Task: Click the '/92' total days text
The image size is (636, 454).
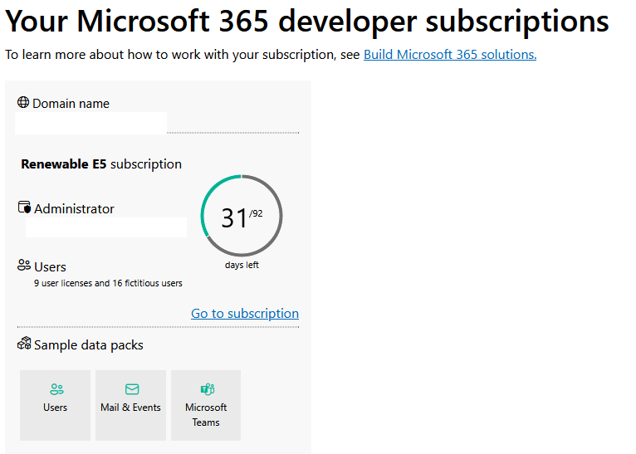Action: click(x=256, y=213)
